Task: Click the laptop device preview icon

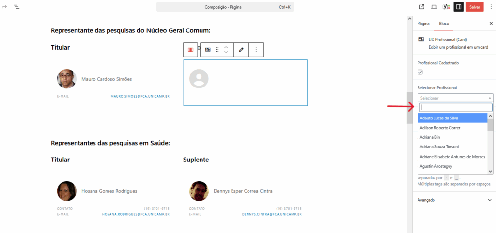Action: tap(434, 7)
